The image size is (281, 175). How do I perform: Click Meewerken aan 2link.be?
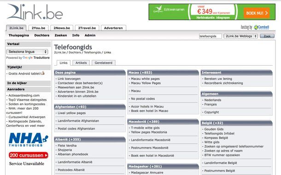(x=76, y=87)
